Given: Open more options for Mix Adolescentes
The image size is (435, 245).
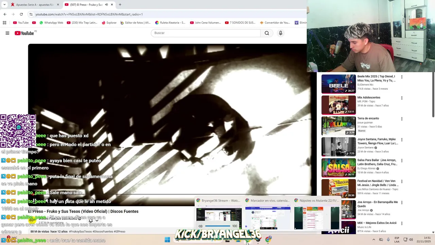Looking at the screenshot, I should [x=402, y=98].
